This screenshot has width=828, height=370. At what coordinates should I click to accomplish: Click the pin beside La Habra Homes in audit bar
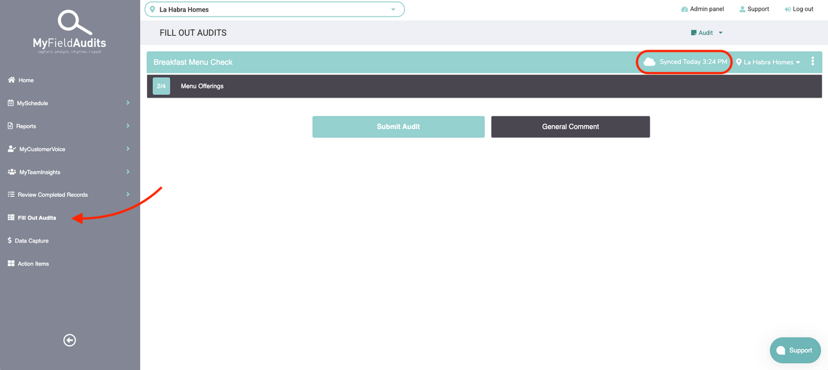[739, 62]
